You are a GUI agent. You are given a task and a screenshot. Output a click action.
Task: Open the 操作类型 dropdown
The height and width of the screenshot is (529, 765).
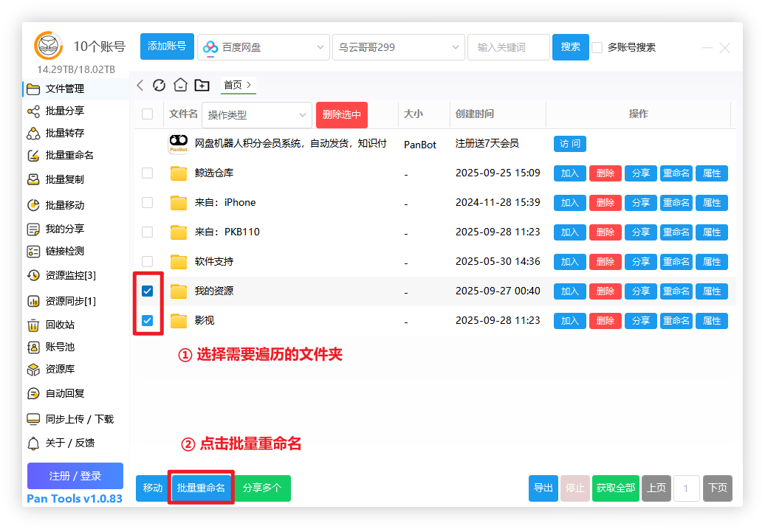click(x=257, y=115)
